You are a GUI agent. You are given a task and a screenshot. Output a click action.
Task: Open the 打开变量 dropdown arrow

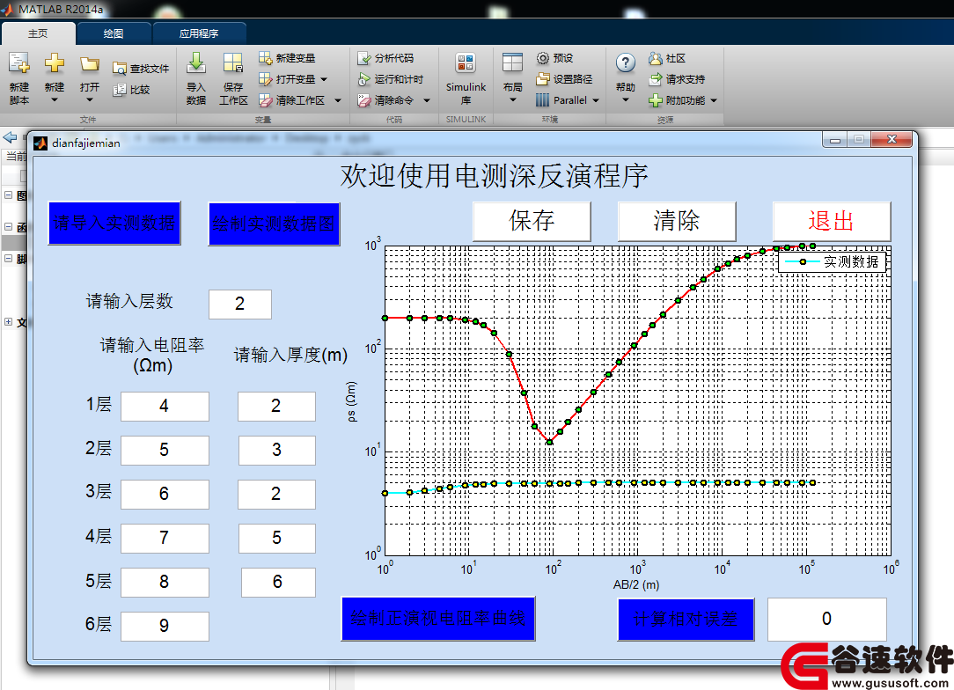pos(324,79)
